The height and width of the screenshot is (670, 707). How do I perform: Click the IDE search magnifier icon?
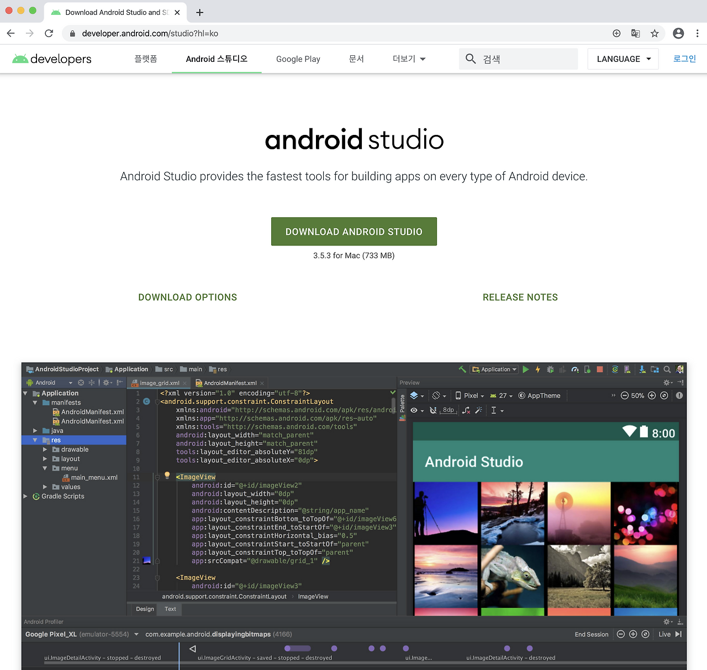[667, 369]
